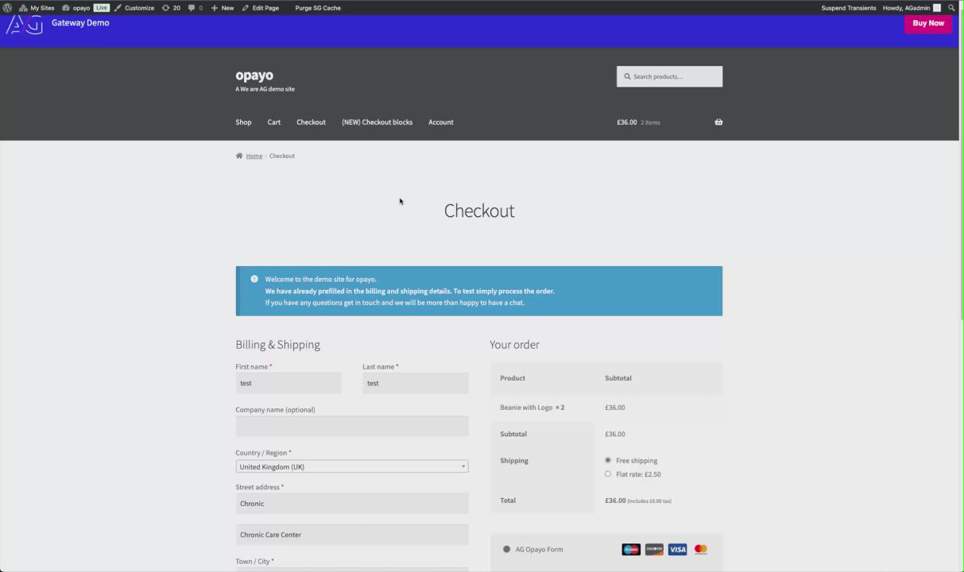964x572 pixels.
Task: Click the opayo site title
Action: (254, 75)
